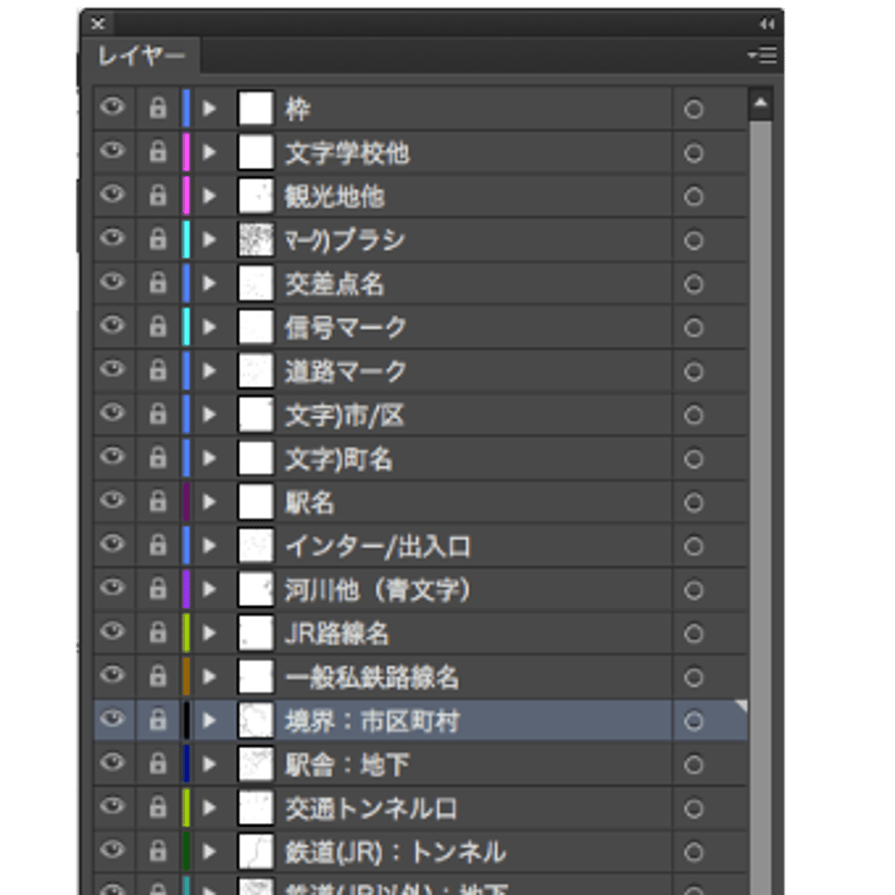The width and height of the screenshot is (895, 895).
Task: Unlock the JR路線名 layer
Action: click(x=158, y=632)
